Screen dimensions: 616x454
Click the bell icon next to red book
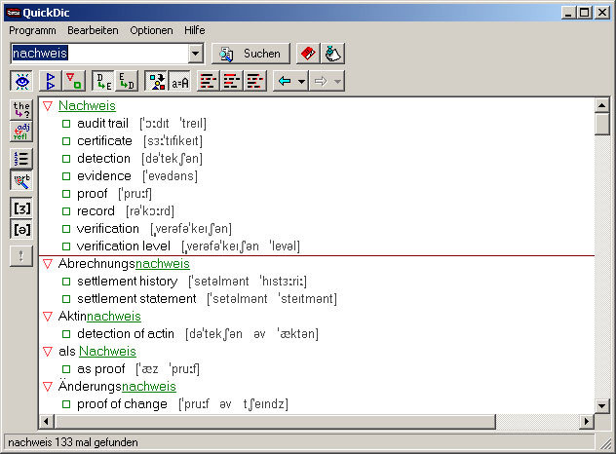click(333, 54)
